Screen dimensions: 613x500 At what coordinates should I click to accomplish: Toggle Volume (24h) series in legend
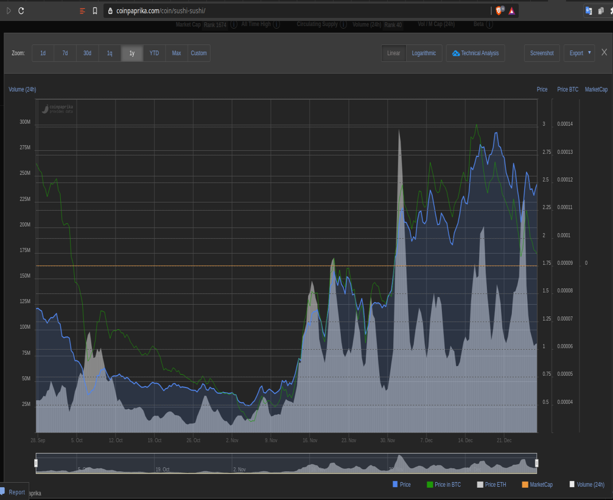point(587,484)
